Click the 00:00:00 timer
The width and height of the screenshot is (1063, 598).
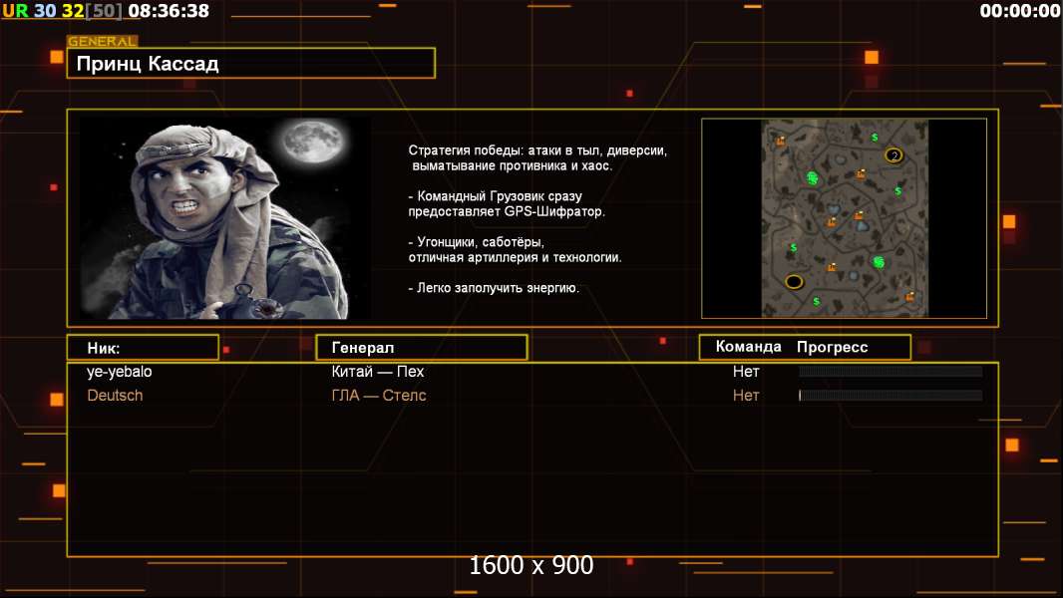click(1019, 11)
